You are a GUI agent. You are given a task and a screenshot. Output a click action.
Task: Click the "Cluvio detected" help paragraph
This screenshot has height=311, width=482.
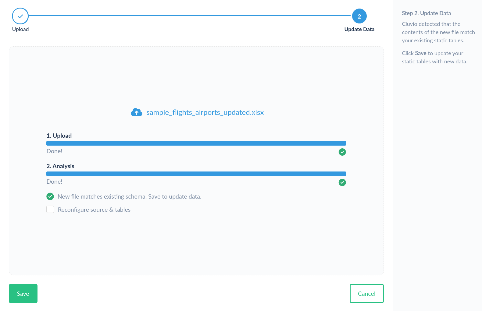(x=438, y=32)
